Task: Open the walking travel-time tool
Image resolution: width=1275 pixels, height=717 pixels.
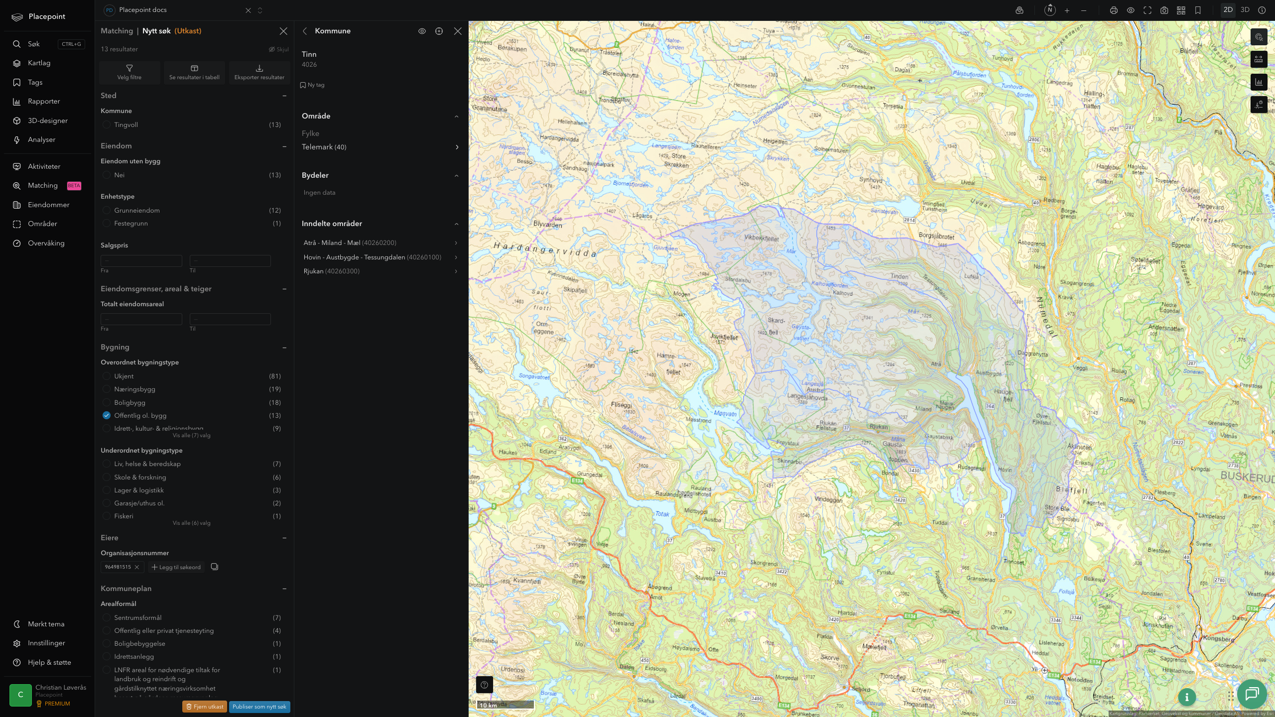Action: (x=1259, y=105)
